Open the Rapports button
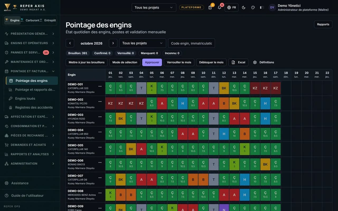 click(323, 24)
